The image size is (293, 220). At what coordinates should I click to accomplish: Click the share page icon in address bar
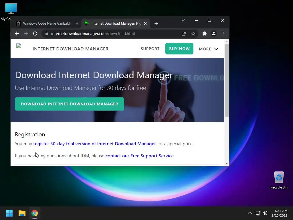[x=184, y=34]
